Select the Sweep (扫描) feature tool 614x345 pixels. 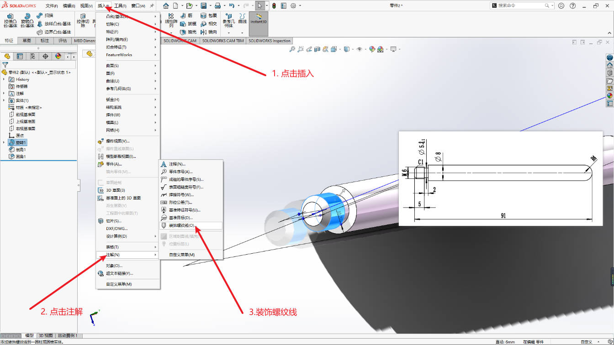click(x=44, y=16)
